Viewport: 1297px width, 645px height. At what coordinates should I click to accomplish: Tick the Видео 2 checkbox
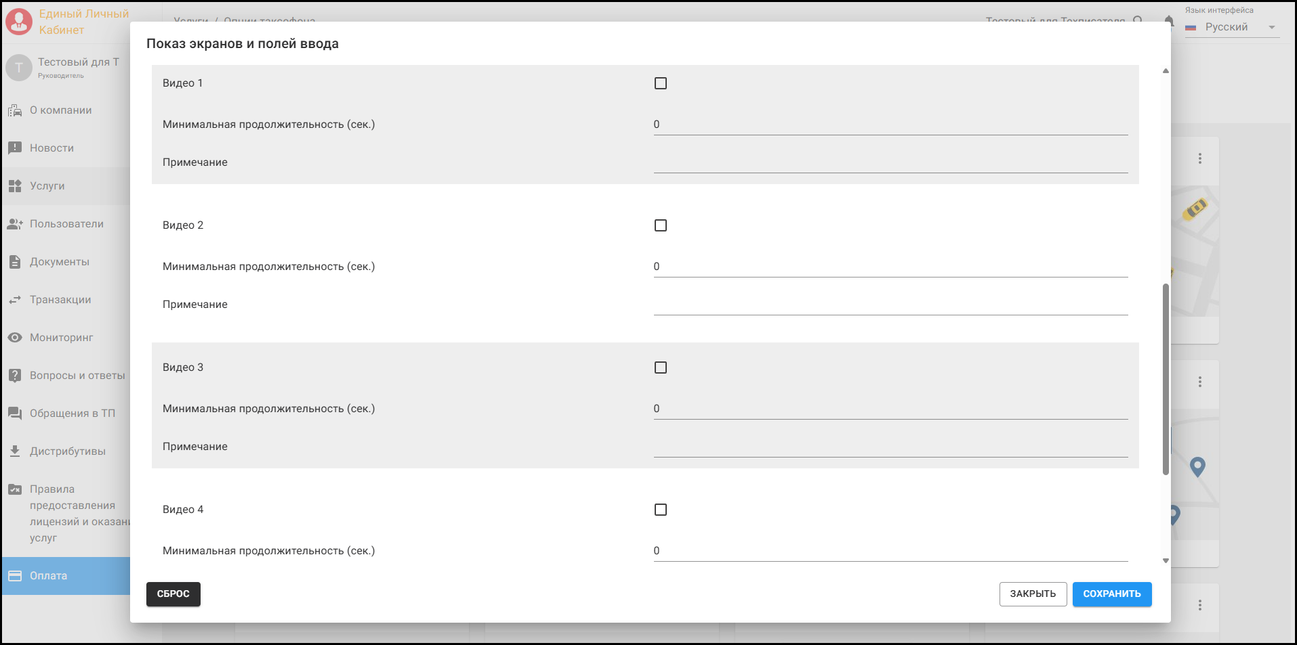click(x=661, y=225)
